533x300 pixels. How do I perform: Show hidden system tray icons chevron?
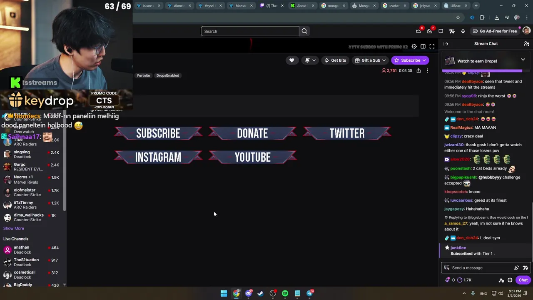(464, 293)
